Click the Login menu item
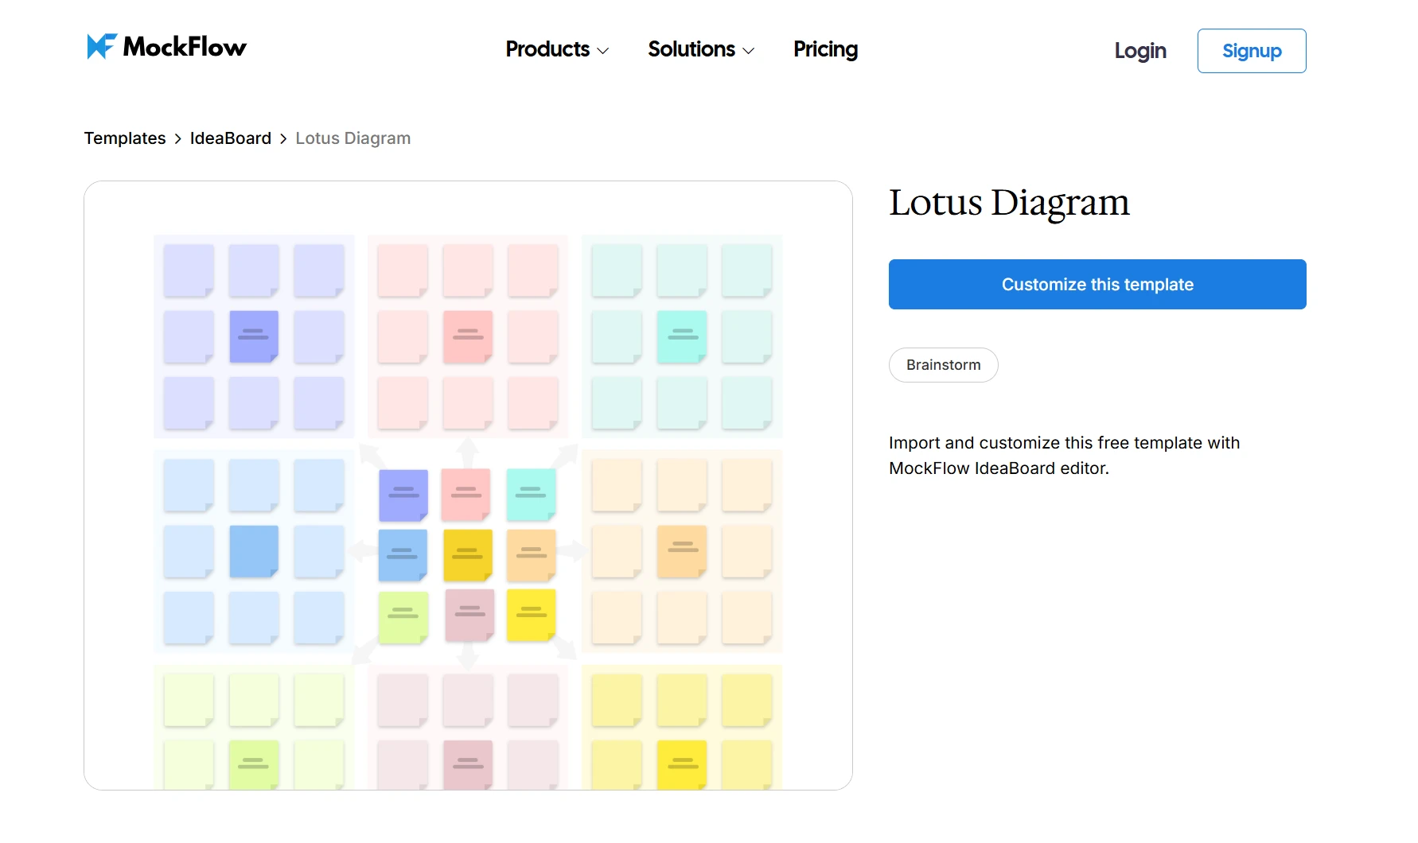1418x843 pixels. [x=1140, y=50]
